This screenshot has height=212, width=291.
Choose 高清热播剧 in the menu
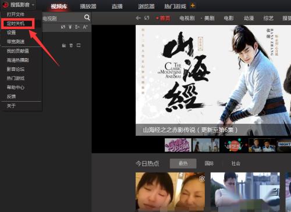[17, 60]
